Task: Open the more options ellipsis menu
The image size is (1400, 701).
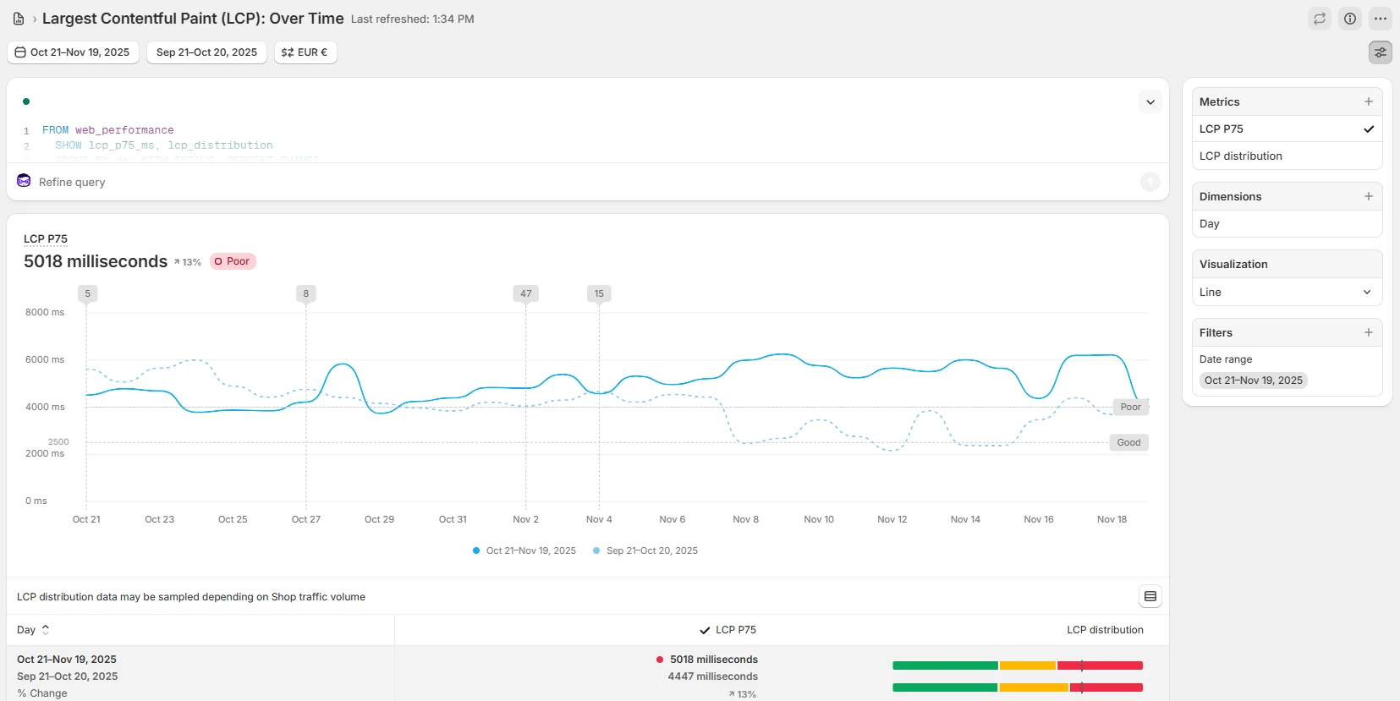Action: coord(1381,19)
